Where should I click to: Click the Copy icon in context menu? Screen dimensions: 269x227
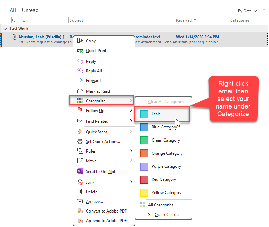point(80,41)
